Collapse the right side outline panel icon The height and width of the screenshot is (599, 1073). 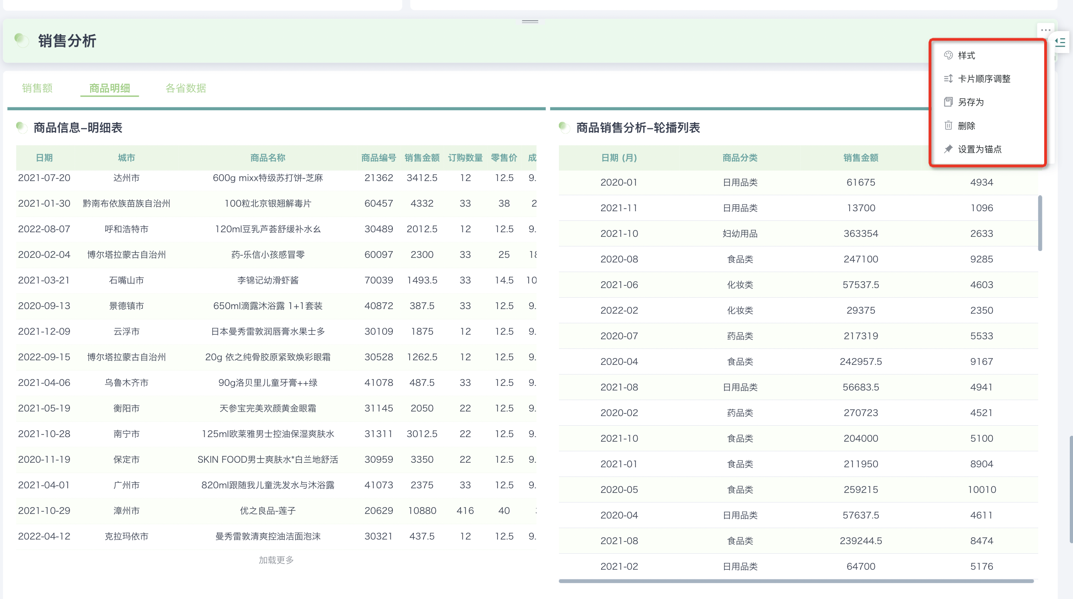point(1060,43)
